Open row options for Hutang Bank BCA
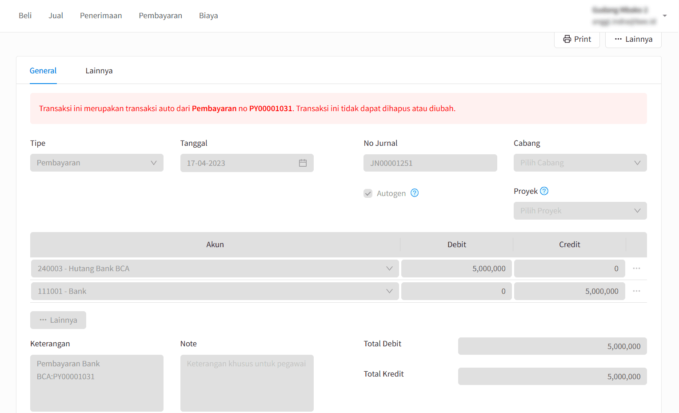The image size is (679, 413). tap(636, 269)
